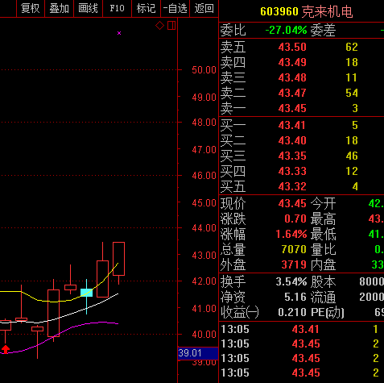Click the red split-panel icon above chart

(x=171, y=26)
